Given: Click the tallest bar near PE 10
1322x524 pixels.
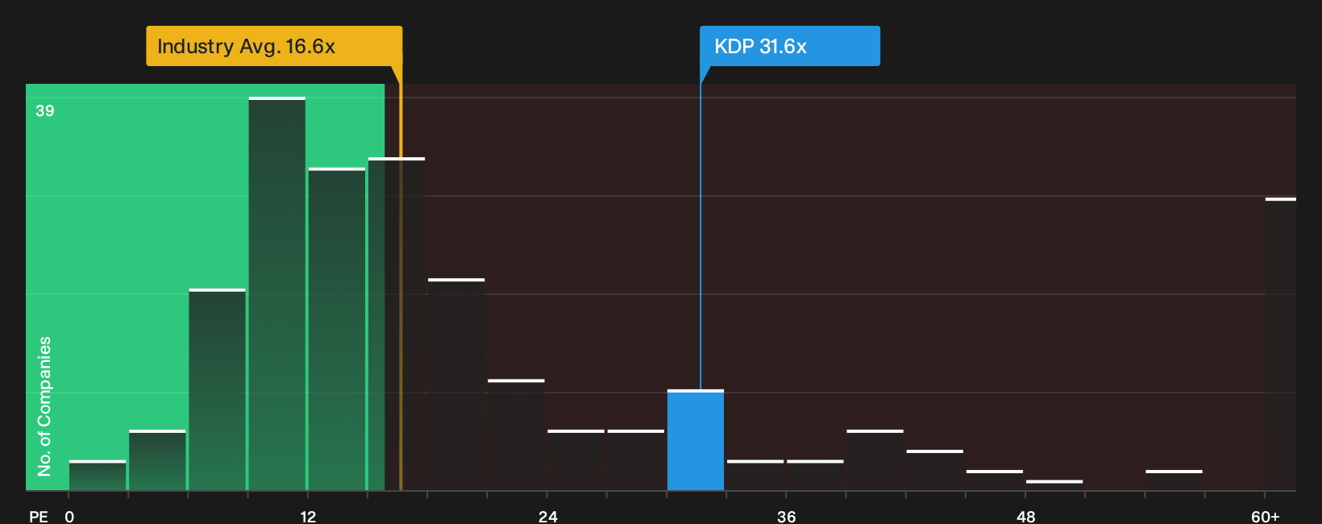Looking at the screenshot, I should tap(277, 293).
